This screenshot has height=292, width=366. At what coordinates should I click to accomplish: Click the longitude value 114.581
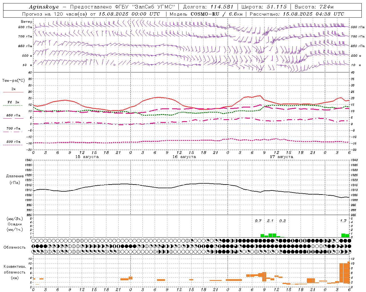point(222,7)
